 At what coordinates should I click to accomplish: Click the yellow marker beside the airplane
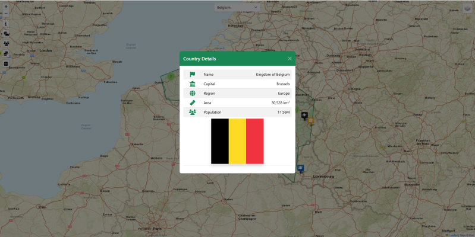tap(310, 120)
